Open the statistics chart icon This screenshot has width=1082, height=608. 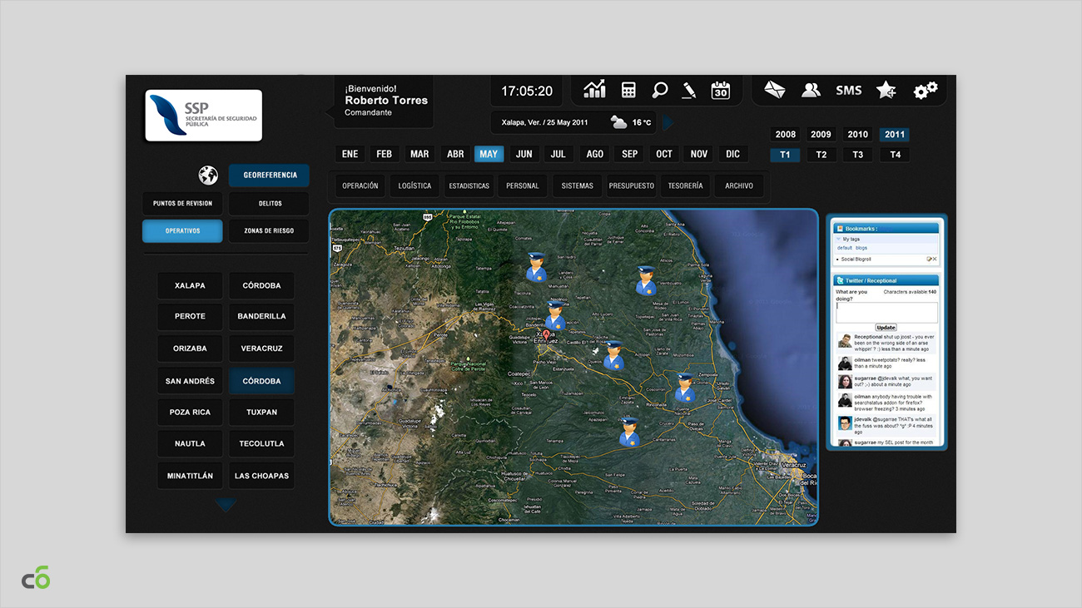pyautogui.click(x=594, y=90)
